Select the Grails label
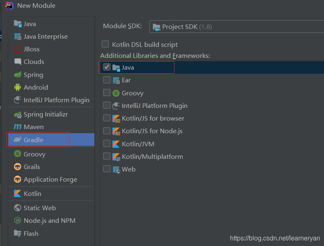324x246 pixels. point(32,167)
